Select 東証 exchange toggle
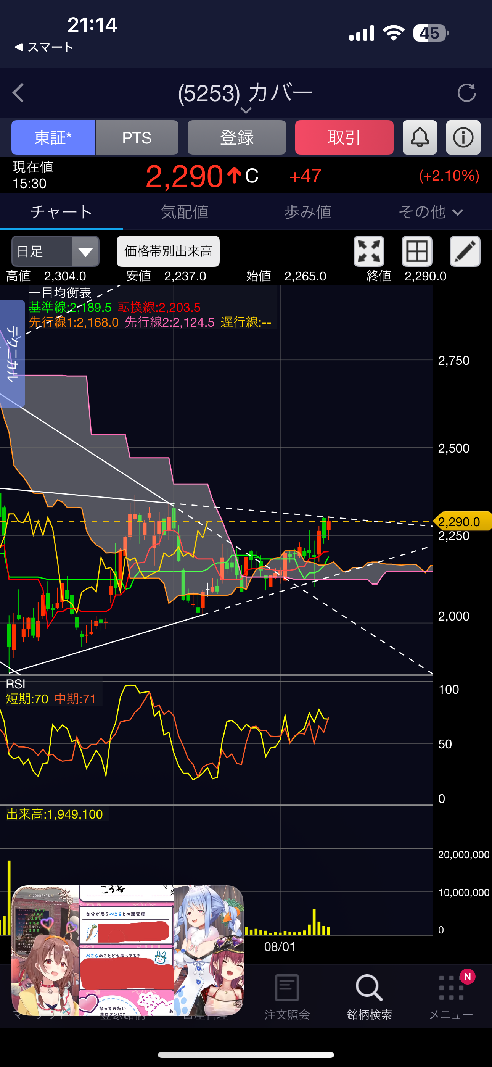Screen dimensions: 492x1067 [53, 137]
